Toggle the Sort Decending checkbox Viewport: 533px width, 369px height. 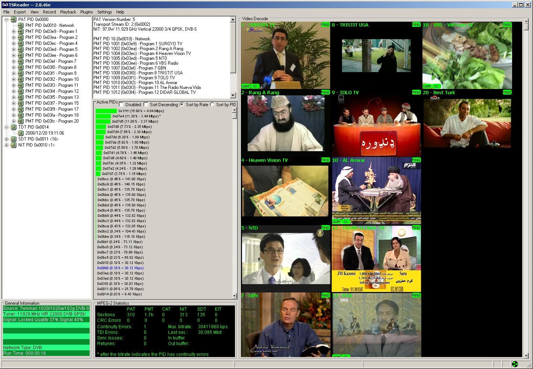[x=146, y=105]
